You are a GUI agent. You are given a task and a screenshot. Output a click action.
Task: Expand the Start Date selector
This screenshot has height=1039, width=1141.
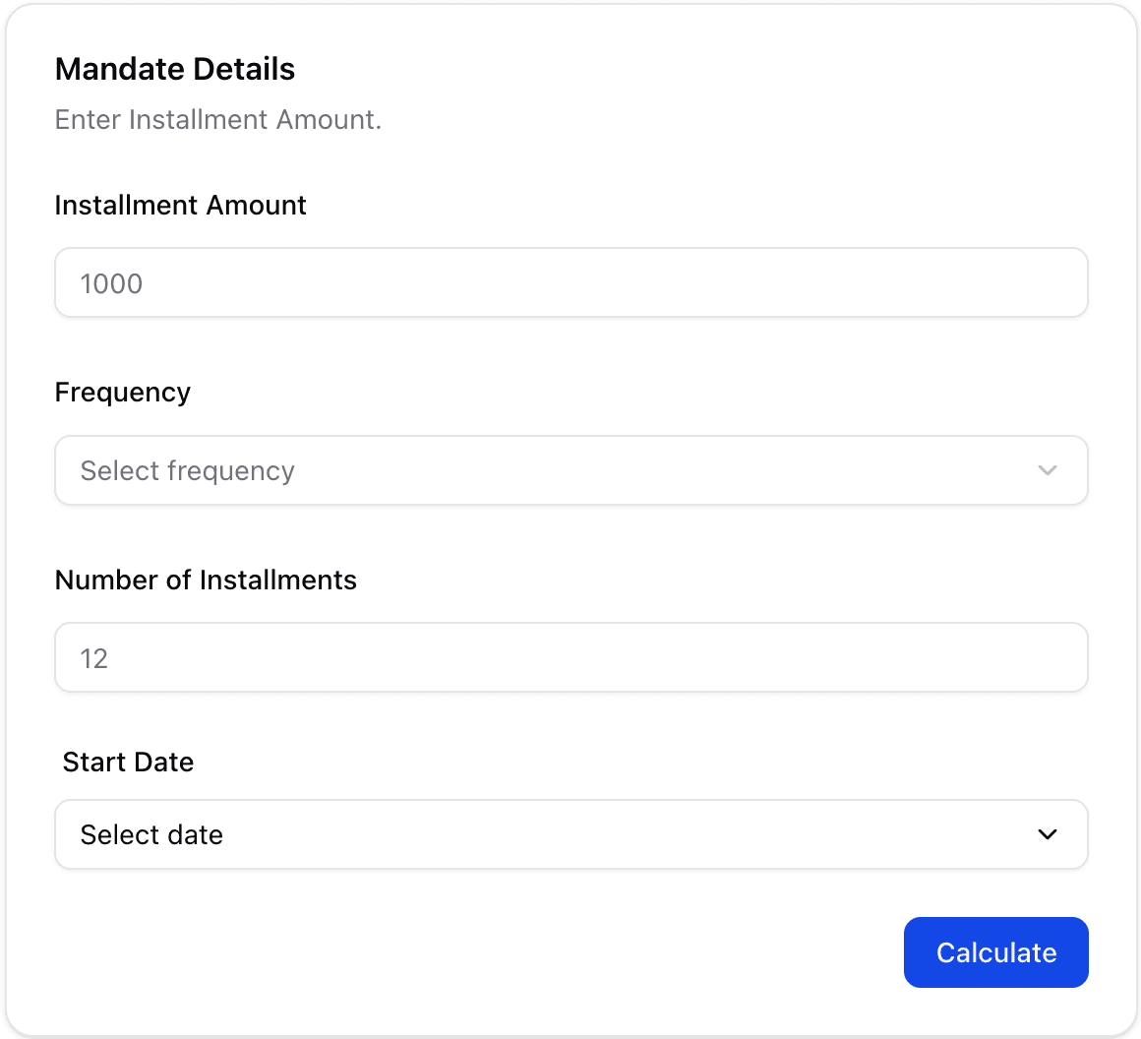point(570,834)
